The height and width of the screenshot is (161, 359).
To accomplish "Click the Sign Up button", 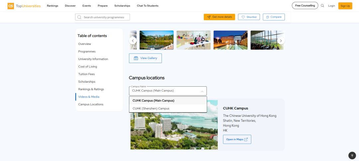I will point(345,6).
